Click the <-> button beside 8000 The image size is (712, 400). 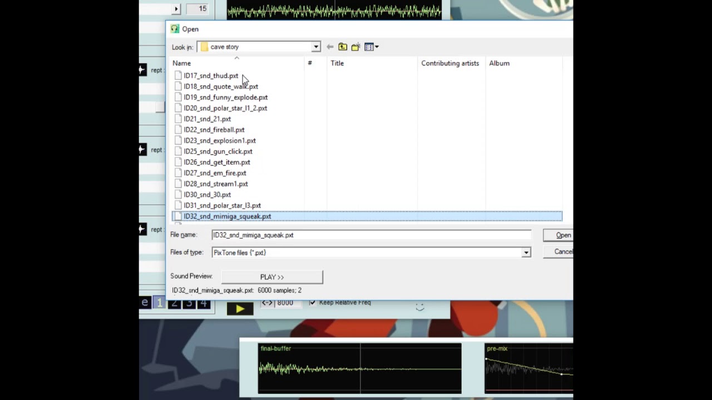pyautogui.click(x=268, y=303)
